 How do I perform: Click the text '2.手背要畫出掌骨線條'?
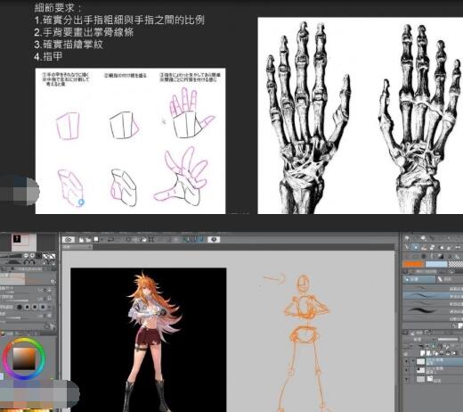tap(84, 32)
